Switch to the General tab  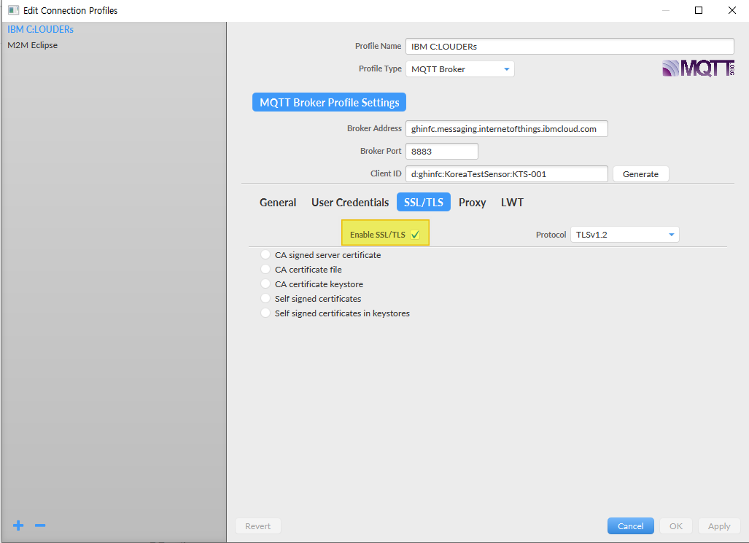tap(278, 203)
